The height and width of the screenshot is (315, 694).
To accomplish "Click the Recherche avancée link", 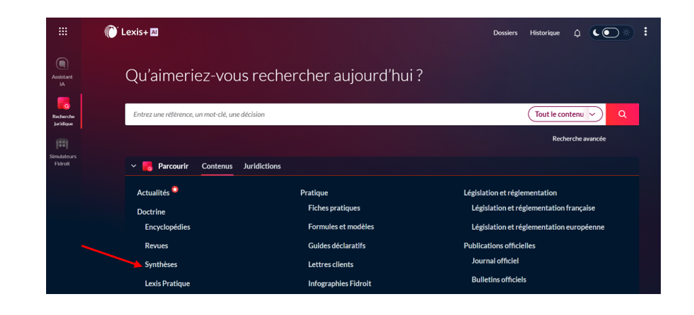I will coord(579,139).
